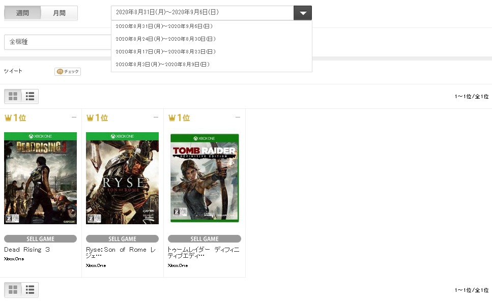
Task: Click SELL GAME under Dead Rising 3
Action: click(x=41, y=239)
